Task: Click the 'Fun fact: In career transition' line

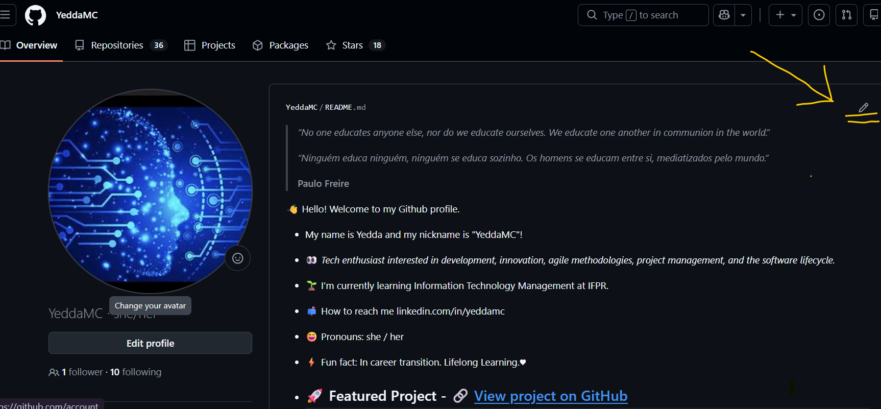Action: [423, 363]
